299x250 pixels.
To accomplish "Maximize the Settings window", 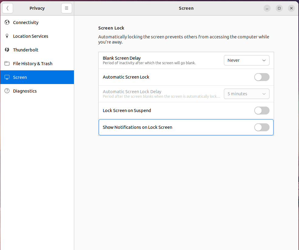I will point(279,8).
